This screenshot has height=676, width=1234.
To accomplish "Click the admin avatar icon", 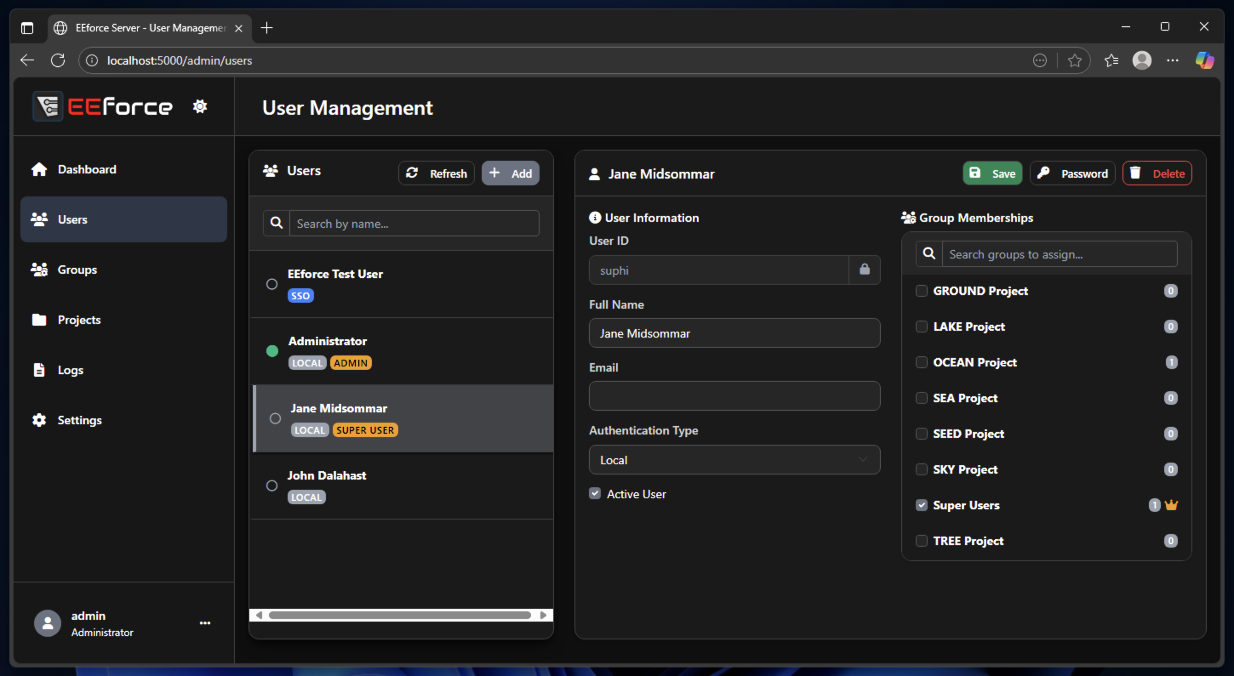I will [47, 623].
